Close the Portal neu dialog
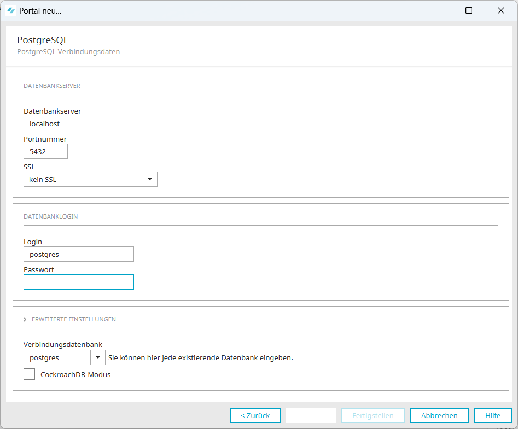The width and height of the screenshot is (518, 429). [x=500, y=10]
